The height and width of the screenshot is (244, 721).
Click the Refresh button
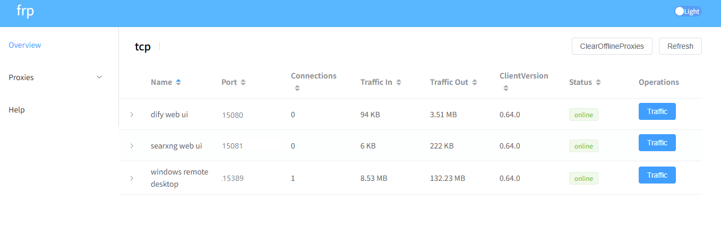point(680,46)
